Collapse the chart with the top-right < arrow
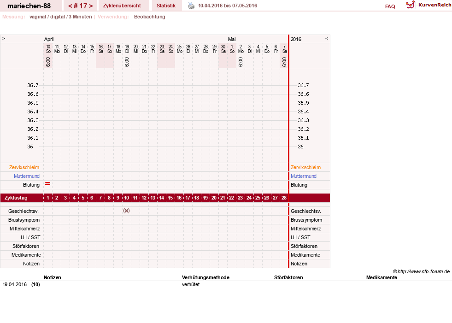This screenshot has width=452, height=323. click(x=327, y=38)
